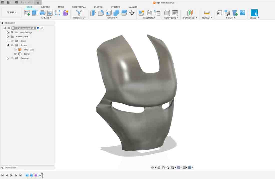
Task: Switch to the MESH tab
Action: (61, 7)
